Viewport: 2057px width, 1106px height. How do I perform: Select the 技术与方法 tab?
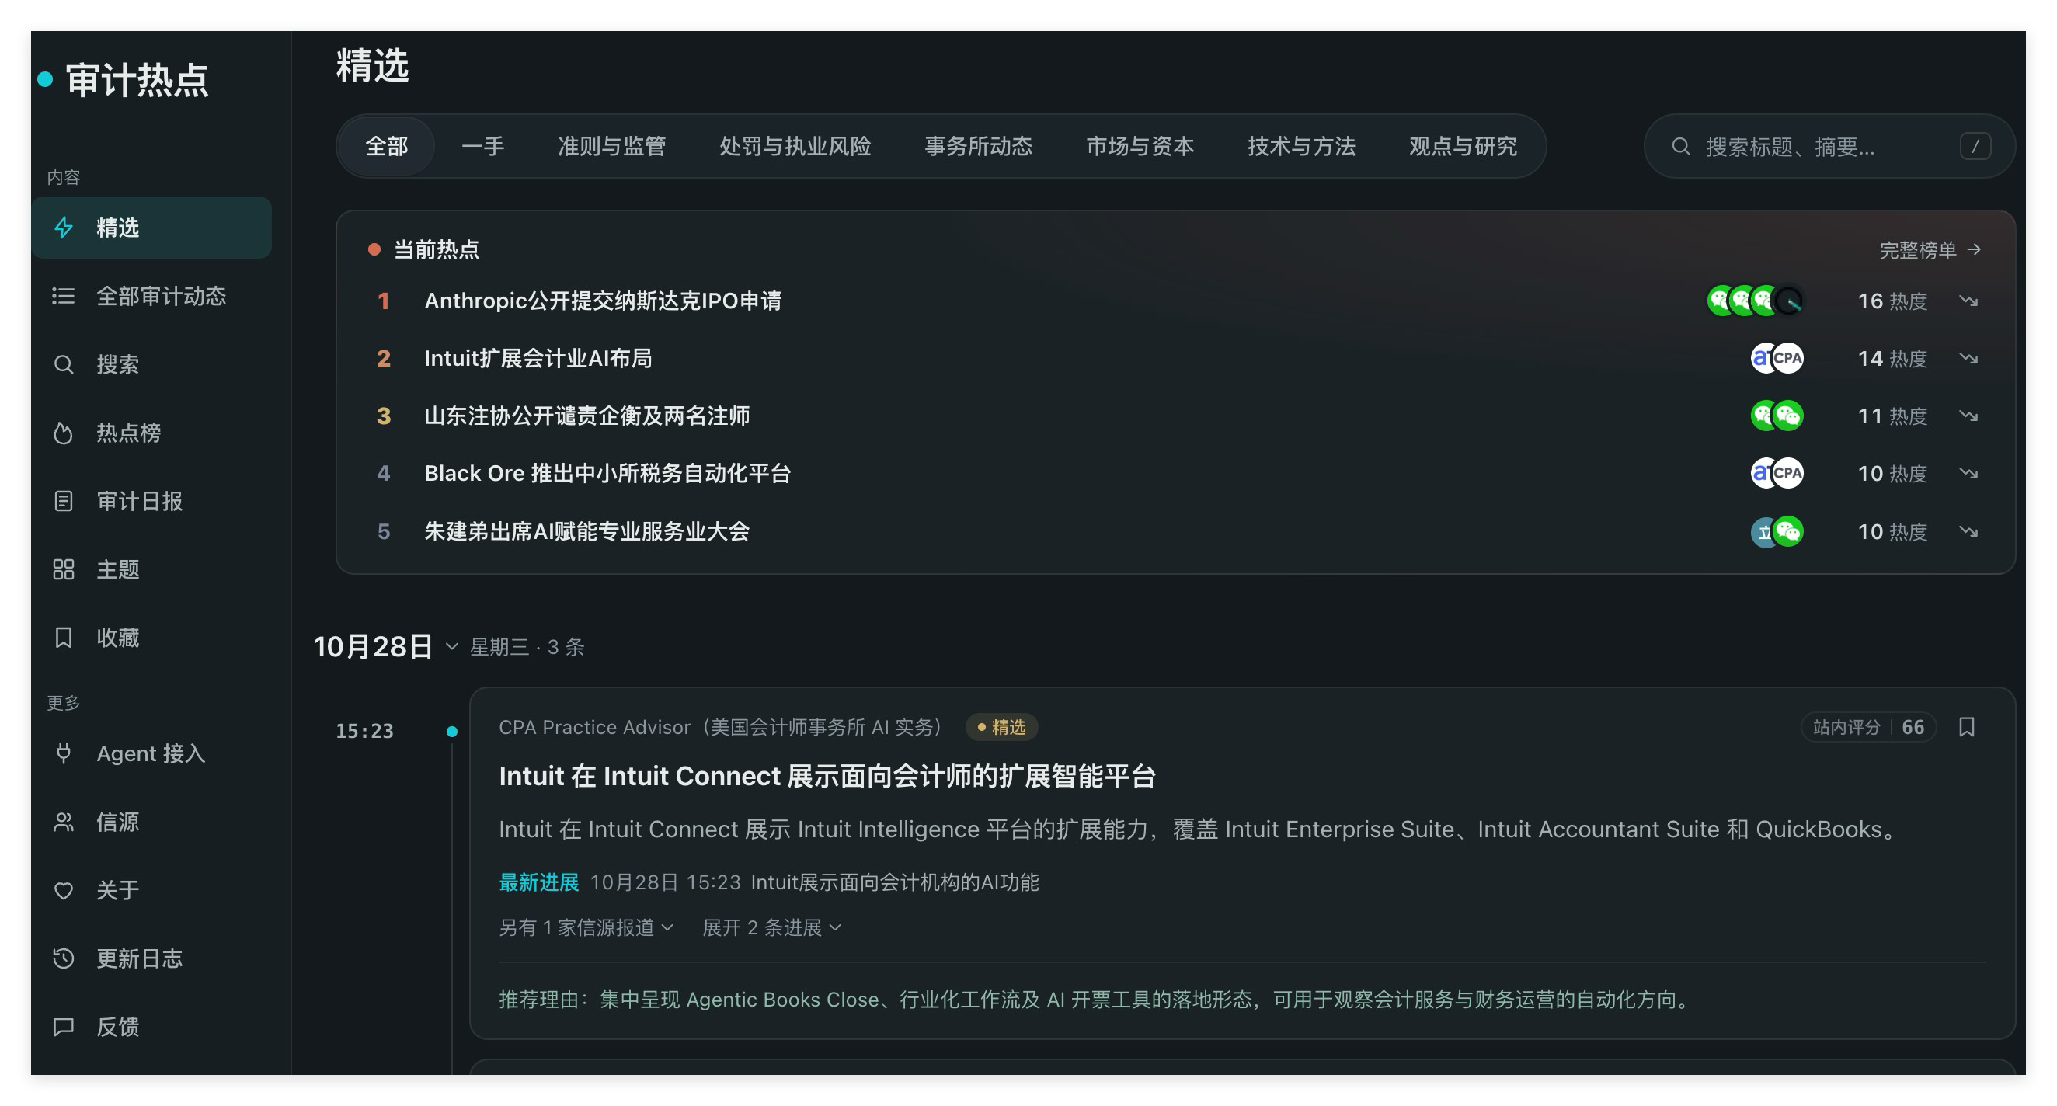click(x=1302, y=146)
